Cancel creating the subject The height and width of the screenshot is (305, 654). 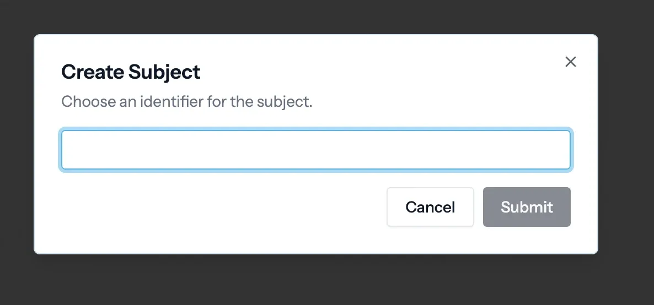(430, 207)
